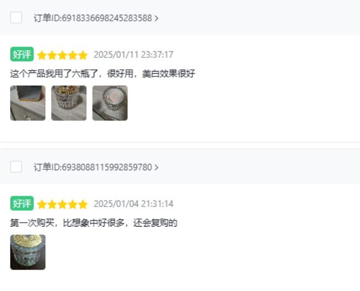This screenshot has height=291, width=360.
Task: Click review text 第一次购买 comment
Action: pyautogui.click(x=93, y=223)
